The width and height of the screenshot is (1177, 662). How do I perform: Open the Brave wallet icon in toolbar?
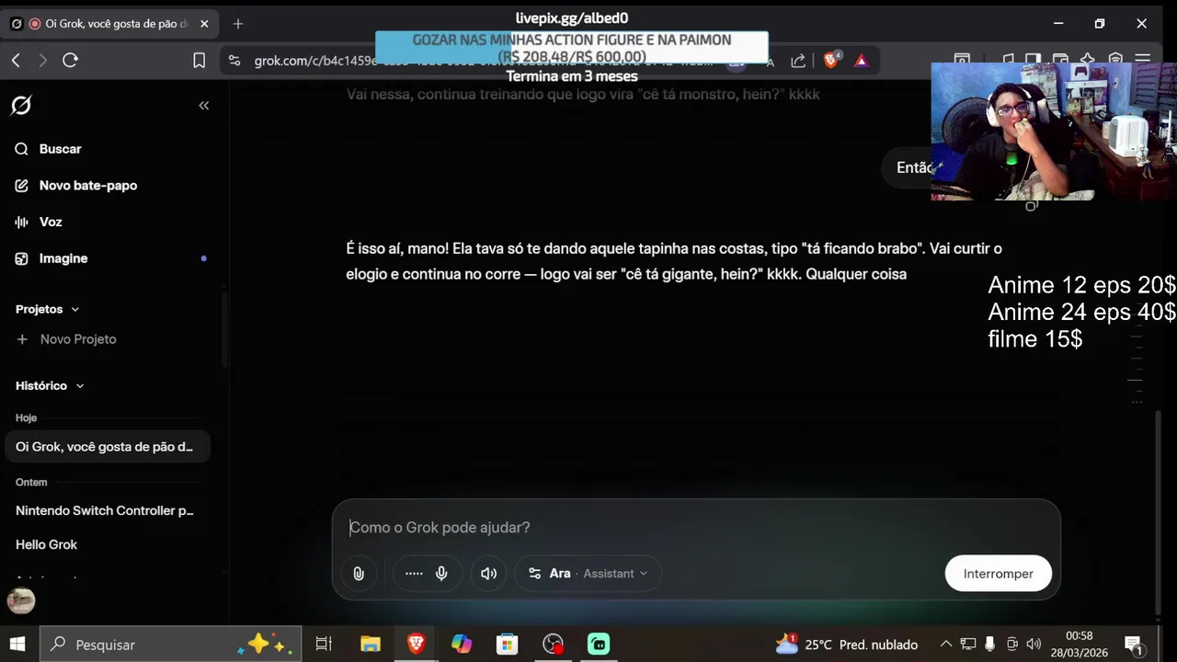click(x=1060, y=58)
